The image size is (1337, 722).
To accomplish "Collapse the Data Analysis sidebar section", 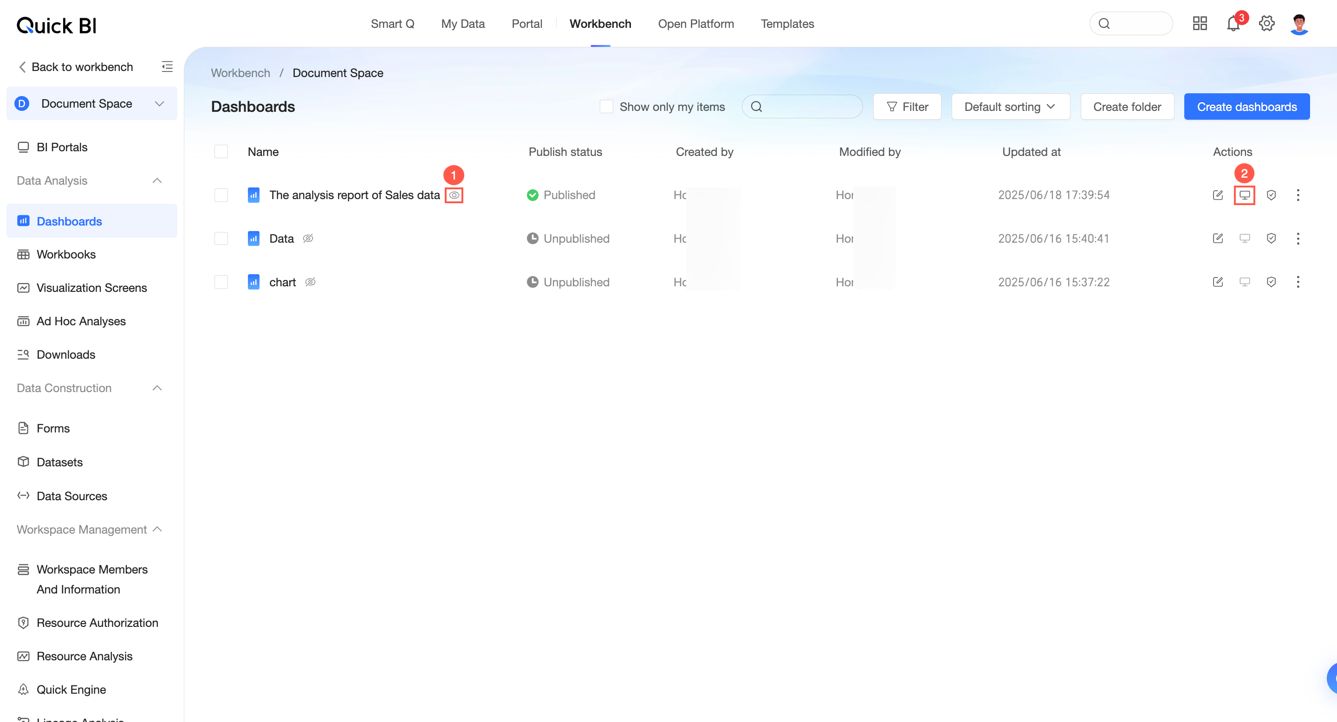I will pos(157,180).
